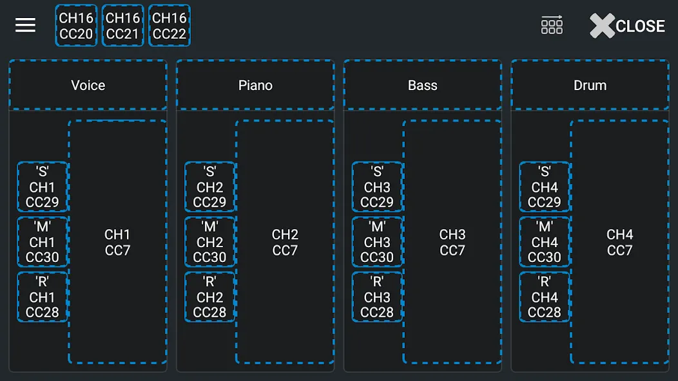
Task: Toggle Piano record 'R' CH2 CC28
Action: pos(209,297)
